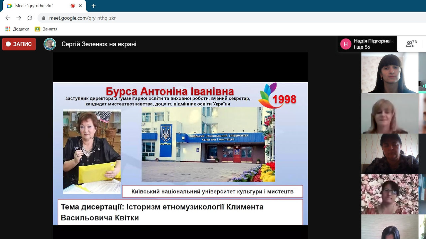Reload the Meet page
This screenshot has height=239, width=426.
pyautogui.click(x=30, y=18)
